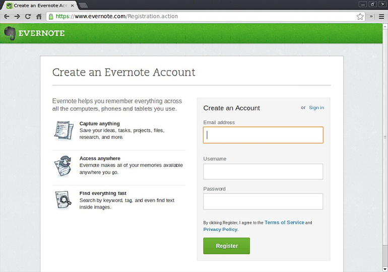This screenshot has height=272, width=388.
Task: Expand hidden extensions chevron in toolbar
Action: (x=372, y=16)
